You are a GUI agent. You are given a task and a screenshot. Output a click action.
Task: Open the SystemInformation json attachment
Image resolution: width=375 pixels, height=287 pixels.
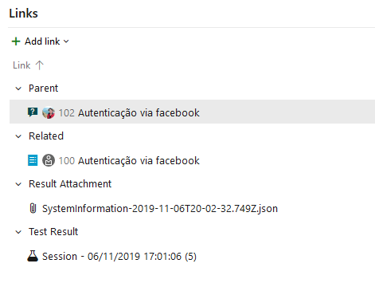click(160, 209)
